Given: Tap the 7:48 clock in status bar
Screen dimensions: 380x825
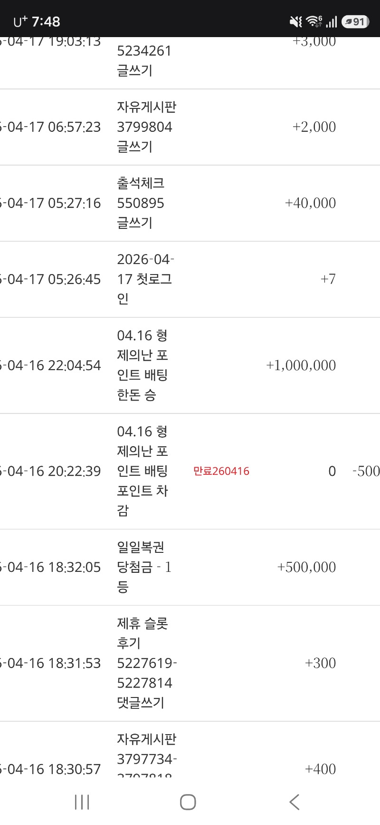Looking at the screenshot, I should tap(46, 21).
